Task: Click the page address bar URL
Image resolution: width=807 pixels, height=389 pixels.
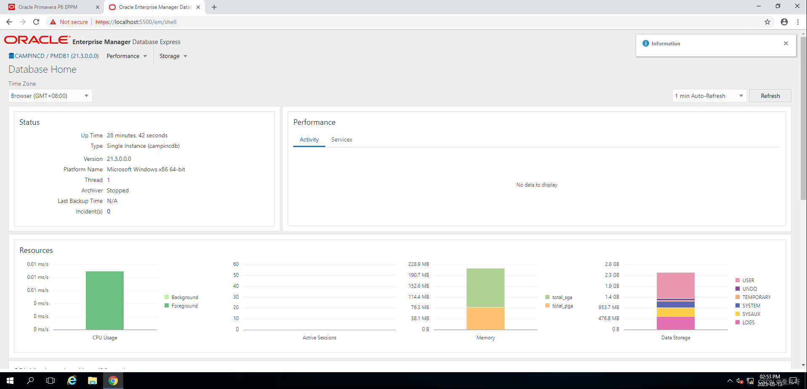Action: (136, 22)
